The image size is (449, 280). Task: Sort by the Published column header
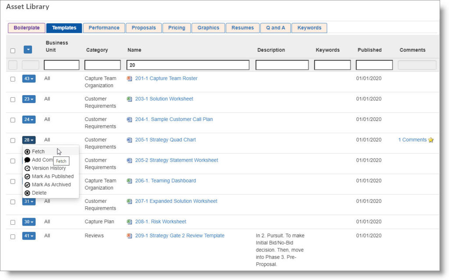pos(369,50)
